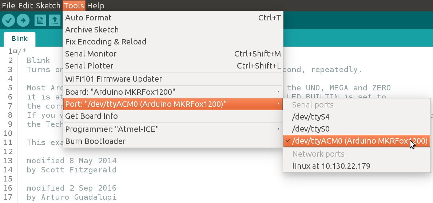Select Get Board Info
The image size is (433, 203).
[x=173, y=116]
